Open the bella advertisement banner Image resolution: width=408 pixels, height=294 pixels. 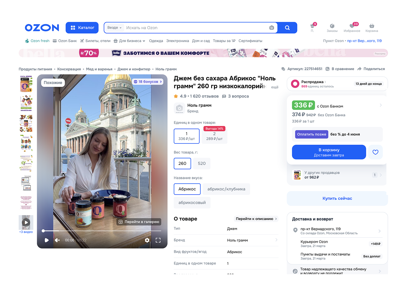(x=203, y=53)
